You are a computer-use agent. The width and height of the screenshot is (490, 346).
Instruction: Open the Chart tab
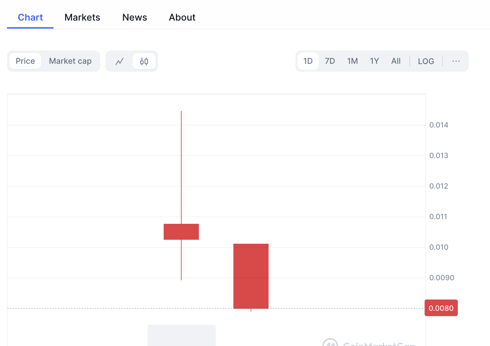tap(30, 17)
